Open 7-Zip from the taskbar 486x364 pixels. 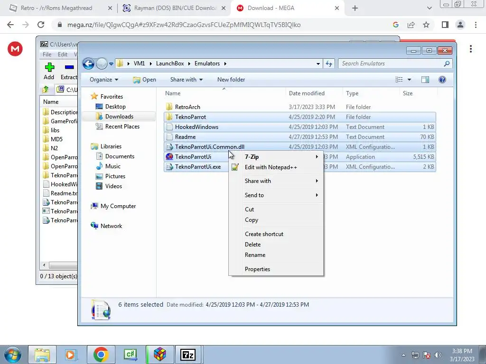coord(188,355)
